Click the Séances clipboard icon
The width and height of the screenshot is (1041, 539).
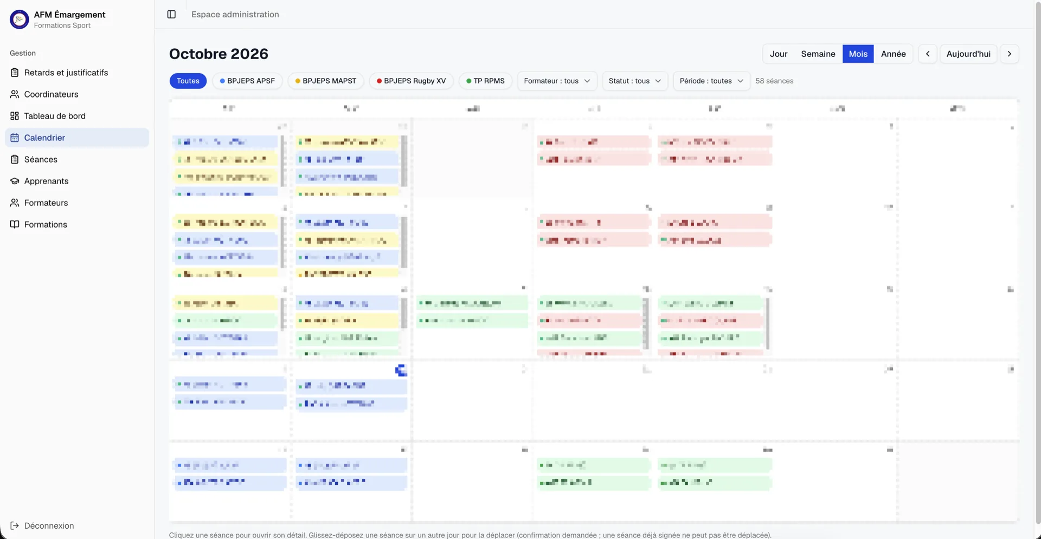click(x=15, y=159)
